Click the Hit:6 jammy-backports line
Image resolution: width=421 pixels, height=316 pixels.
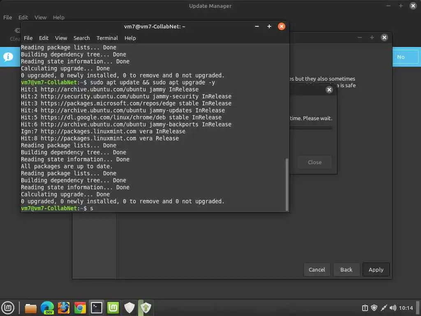126,124
